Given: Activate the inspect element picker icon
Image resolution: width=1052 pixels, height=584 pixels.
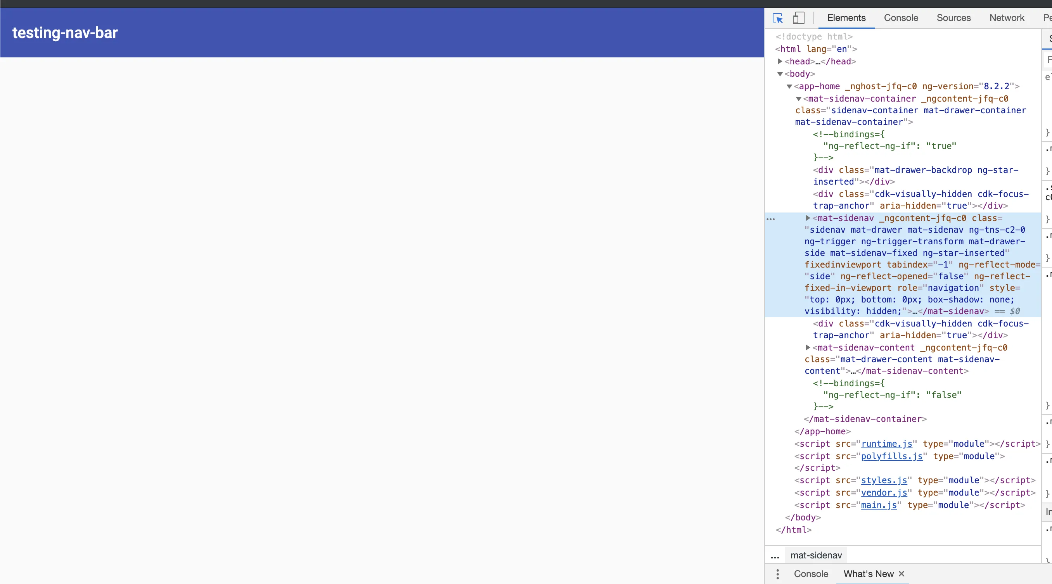Looking at the screenshot, I should pyautogui.click(x=778, y=18).
